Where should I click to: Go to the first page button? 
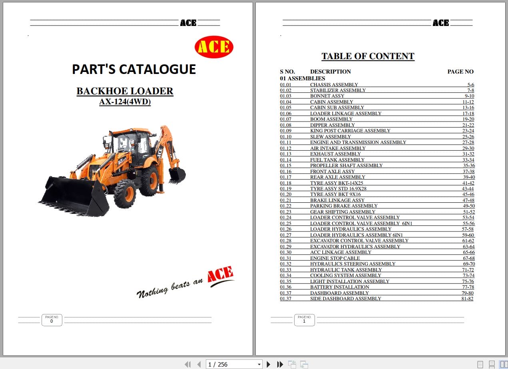coord(187,364)
